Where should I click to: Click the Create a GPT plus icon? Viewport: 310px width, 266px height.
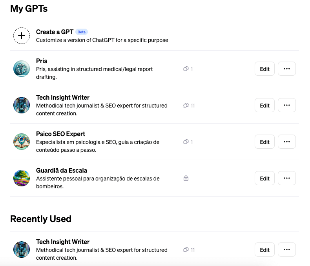coord(22,36)
